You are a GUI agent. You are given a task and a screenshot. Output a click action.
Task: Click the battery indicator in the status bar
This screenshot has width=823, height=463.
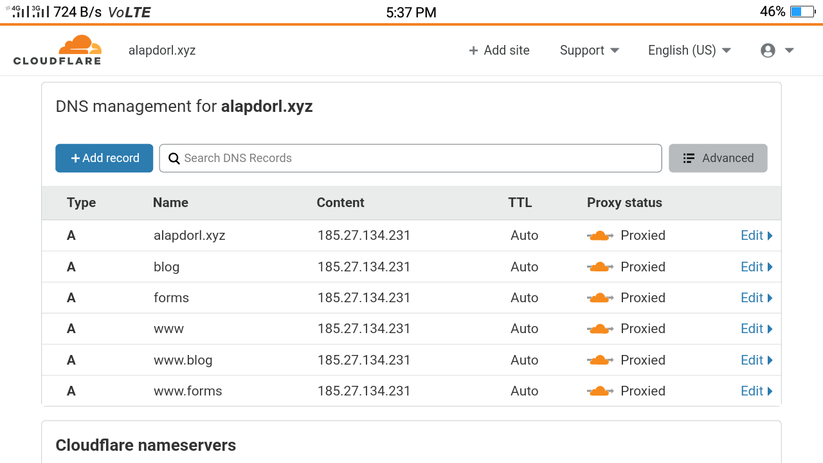pos(802,12)
